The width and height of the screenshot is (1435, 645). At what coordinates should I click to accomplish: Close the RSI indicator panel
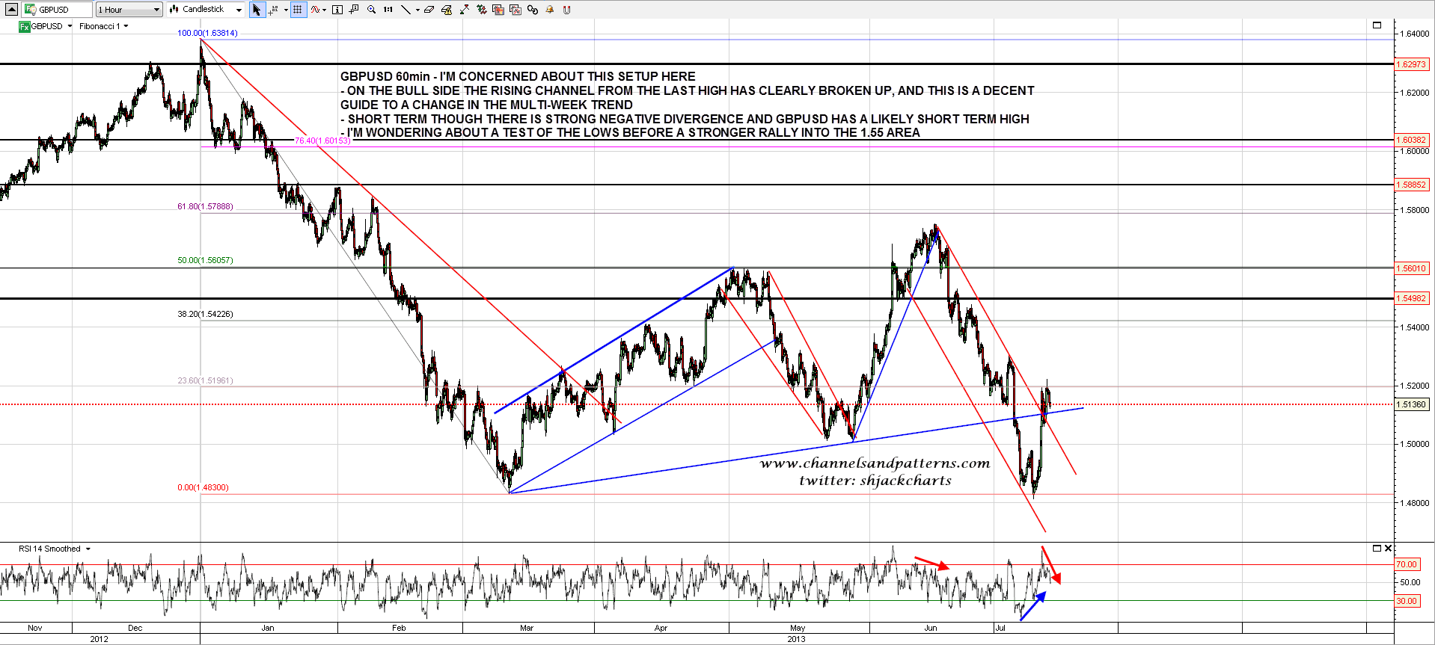1388,548
